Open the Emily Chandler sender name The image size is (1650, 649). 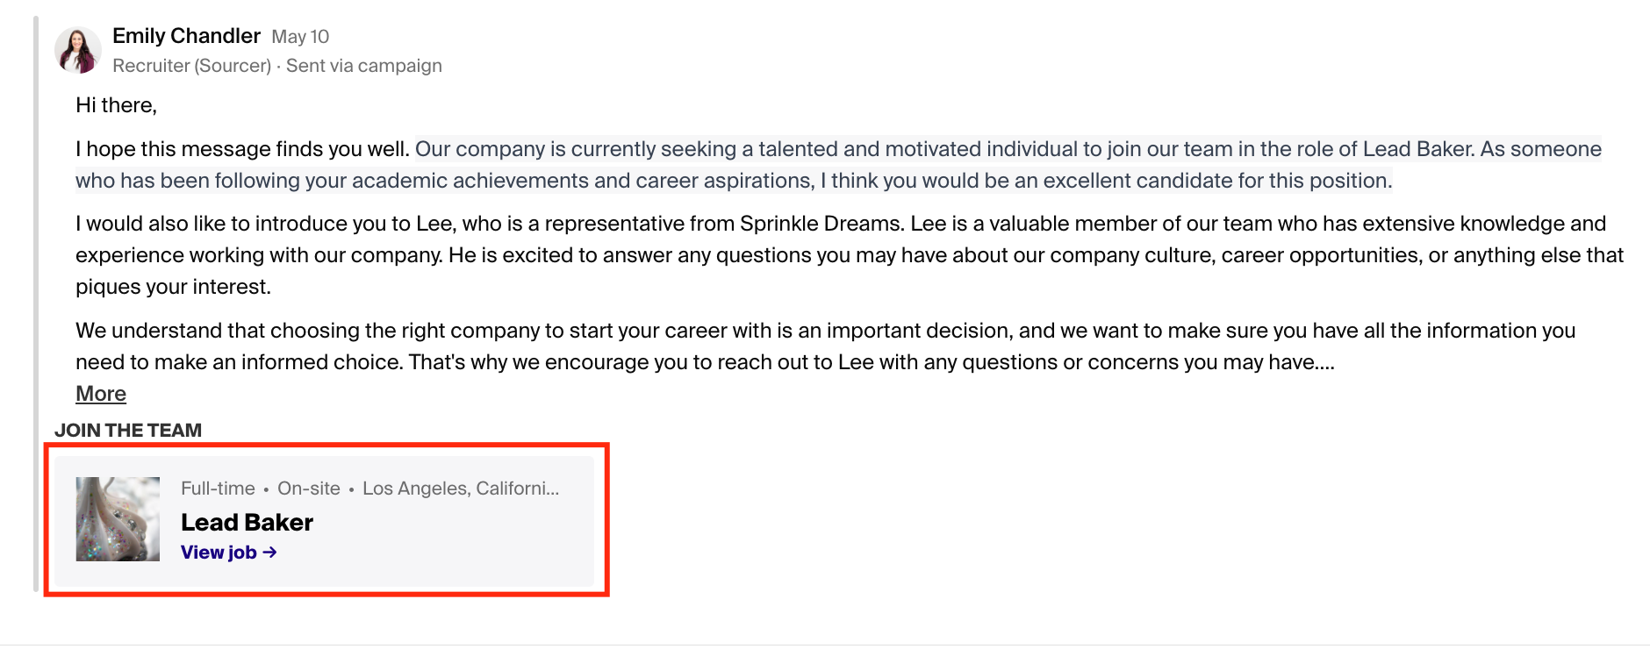(186, 36)
